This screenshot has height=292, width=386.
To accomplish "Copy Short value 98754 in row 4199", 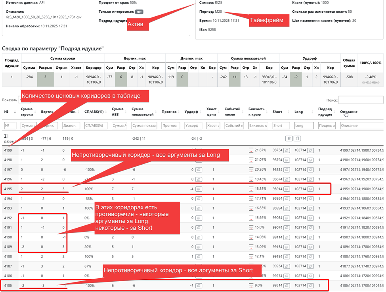I will [x=287, y=150].
